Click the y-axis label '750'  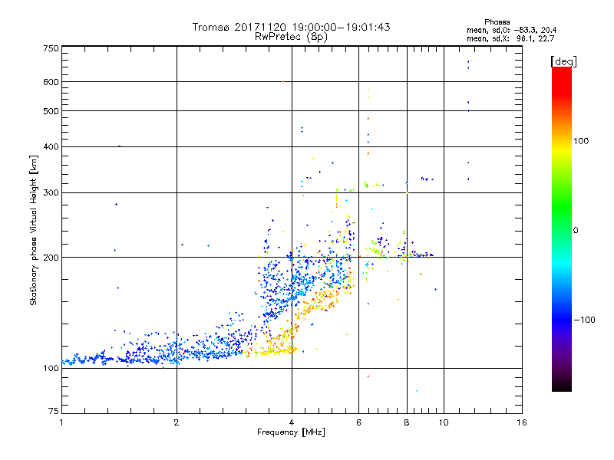51,48
